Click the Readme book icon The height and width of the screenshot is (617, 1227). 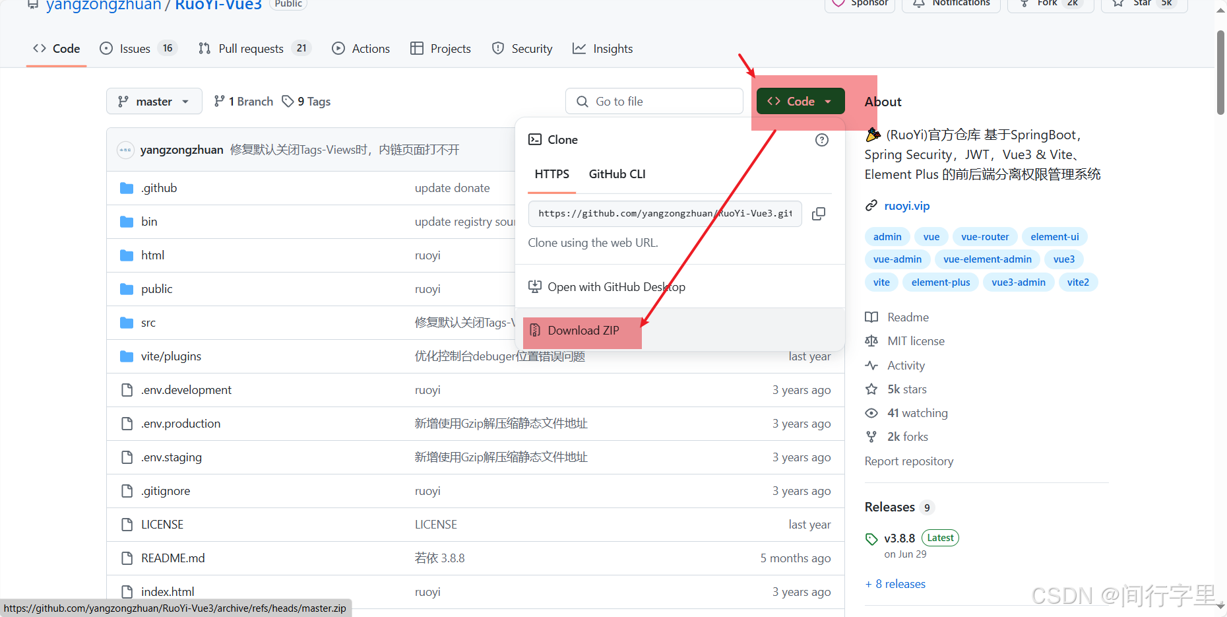(871, 317)
